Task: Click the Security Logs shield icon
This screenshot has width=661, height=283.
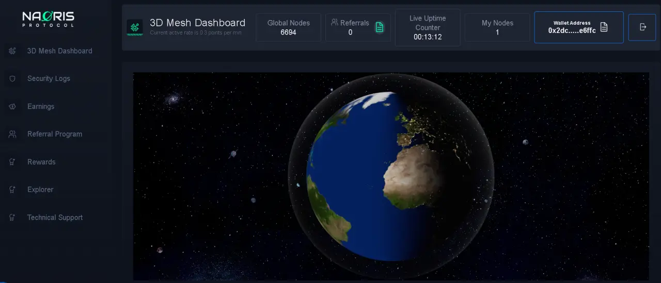Action: pos(12,78)
